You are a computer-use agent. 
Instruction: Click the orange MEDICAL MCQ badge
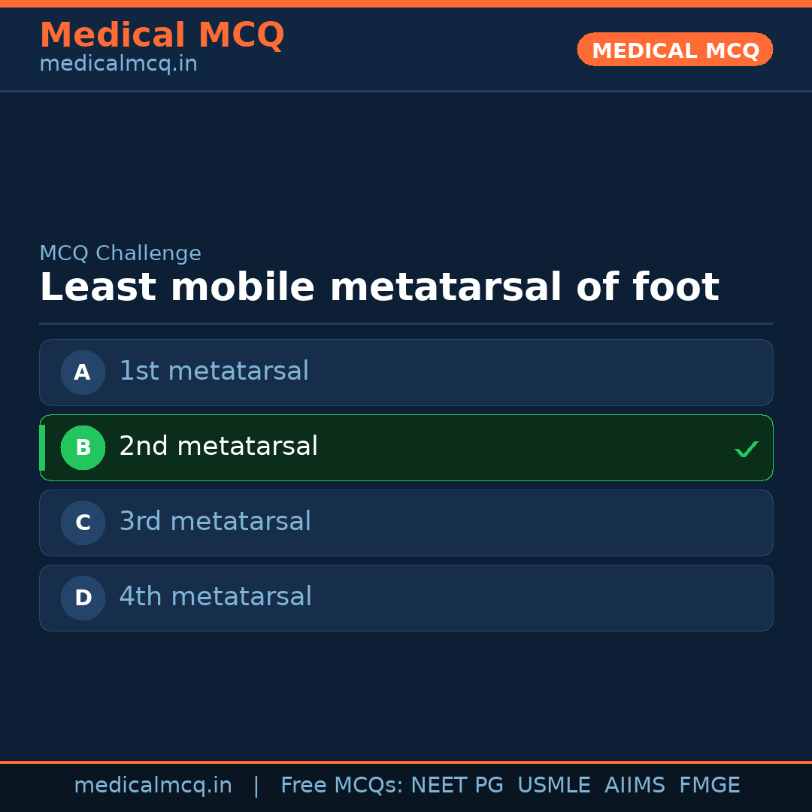click(674, 50)
